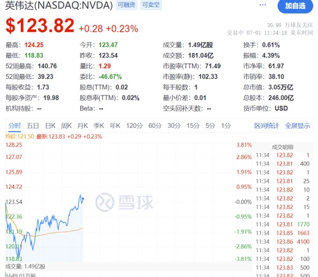Select the 周K chart tab

(x=66, y=125)
